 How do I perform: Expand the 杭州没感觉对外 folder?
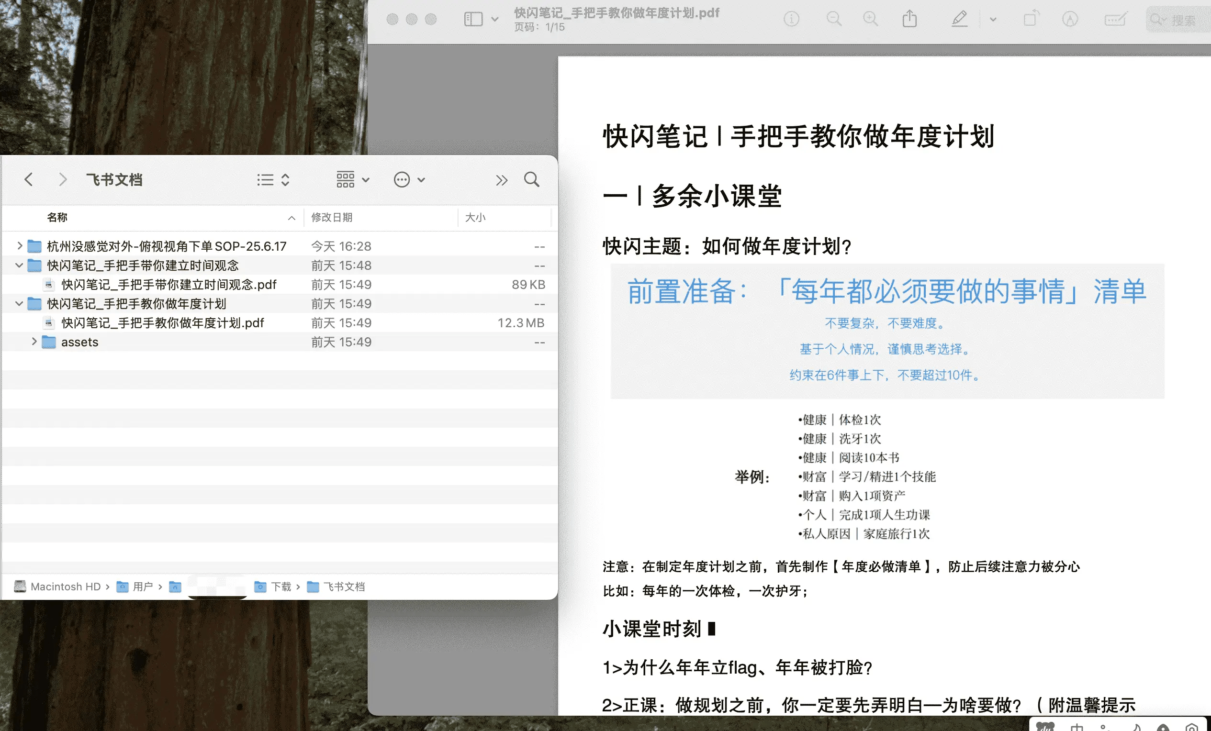pyautogui.click(x=20, y=245)
